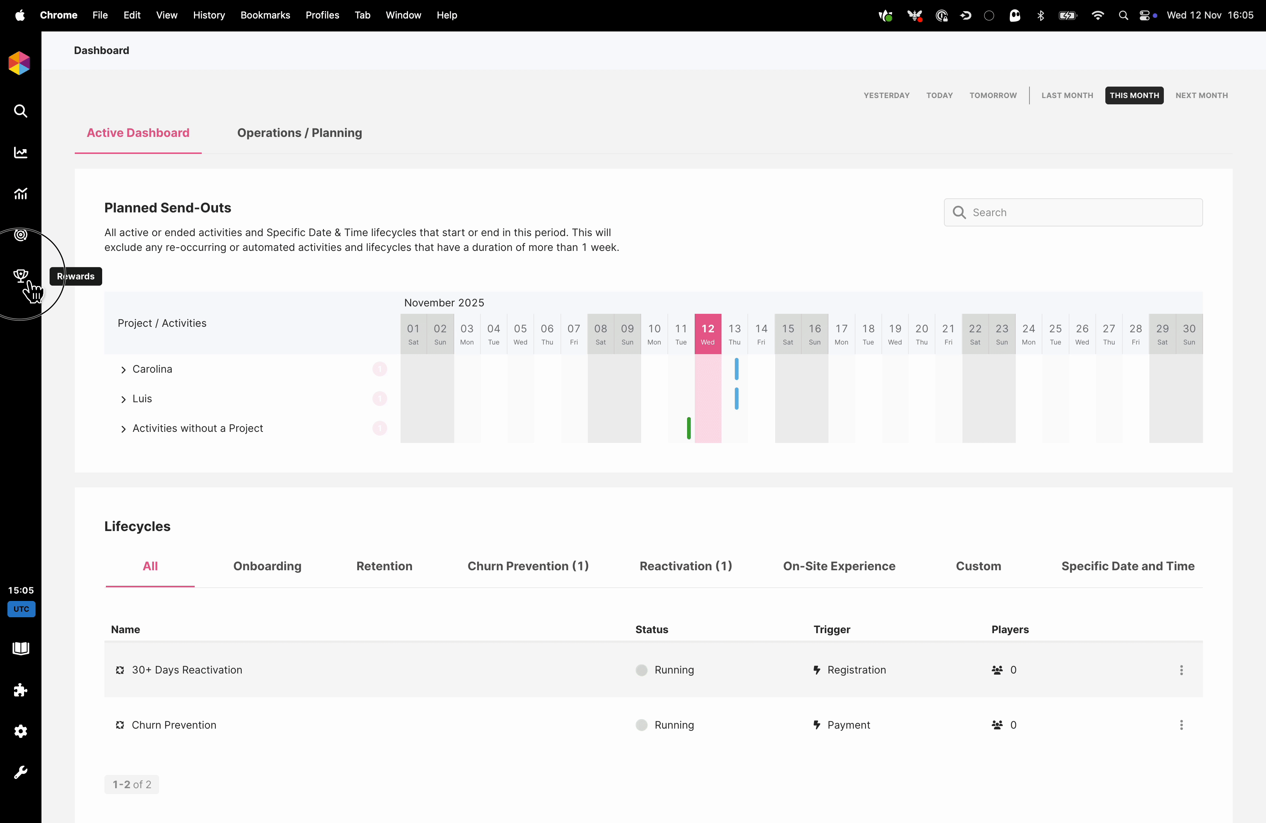The image size is (1266, 823).
Task: Open the Churn Prevention row's three-dot menu
Action: [1182, 725]
